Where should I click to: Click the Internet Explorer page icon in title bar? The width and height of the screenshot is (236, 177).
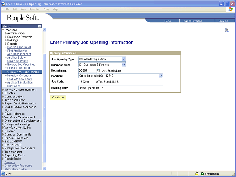pyautogui.click(x=3, y=4)
